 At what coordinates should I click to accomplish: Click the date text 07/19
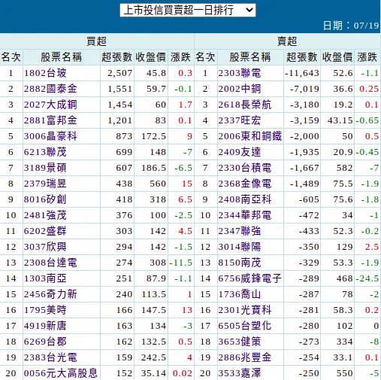(x=366, y=26)
